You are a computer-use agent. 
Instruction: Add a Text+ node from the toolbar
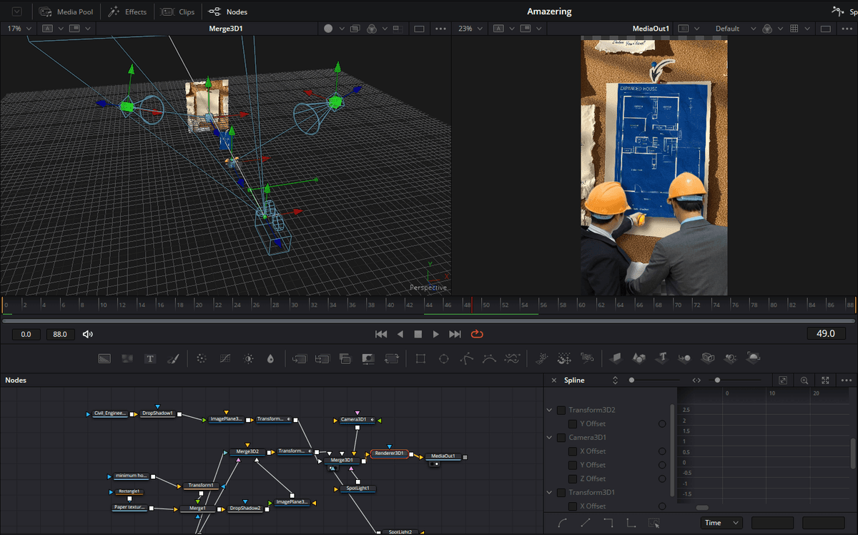tap(150, 358)
